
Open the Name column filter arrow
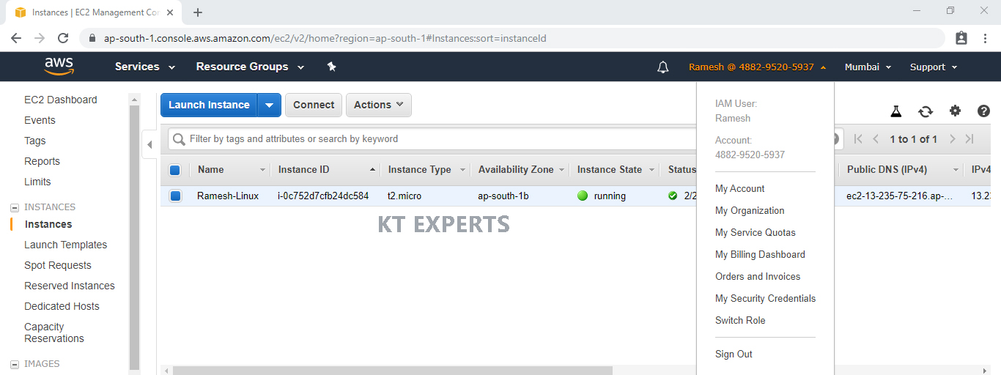[263, 170]
